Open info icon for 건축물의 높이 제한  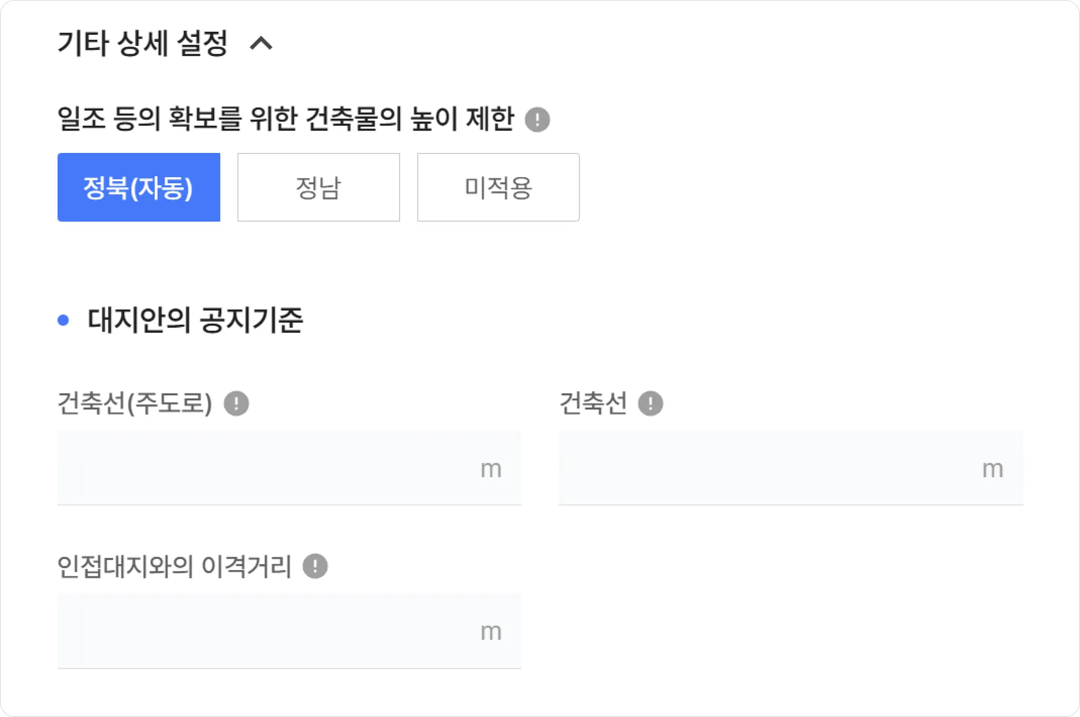coord(537,119)
